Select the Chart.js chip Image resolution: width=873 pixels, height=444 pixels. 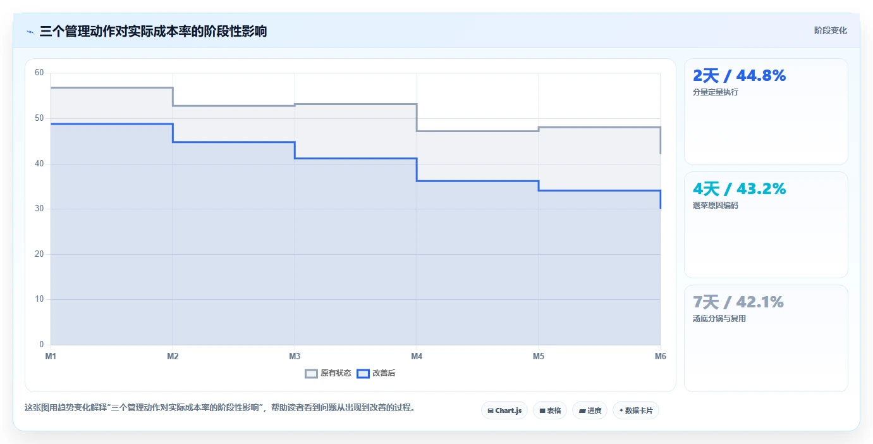click(x=504, y=410)
